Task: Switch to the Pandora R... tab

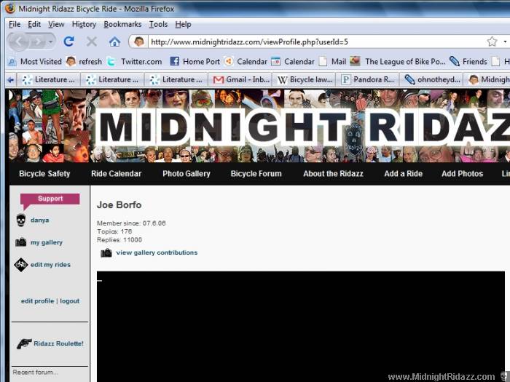Action: point(367,79)
